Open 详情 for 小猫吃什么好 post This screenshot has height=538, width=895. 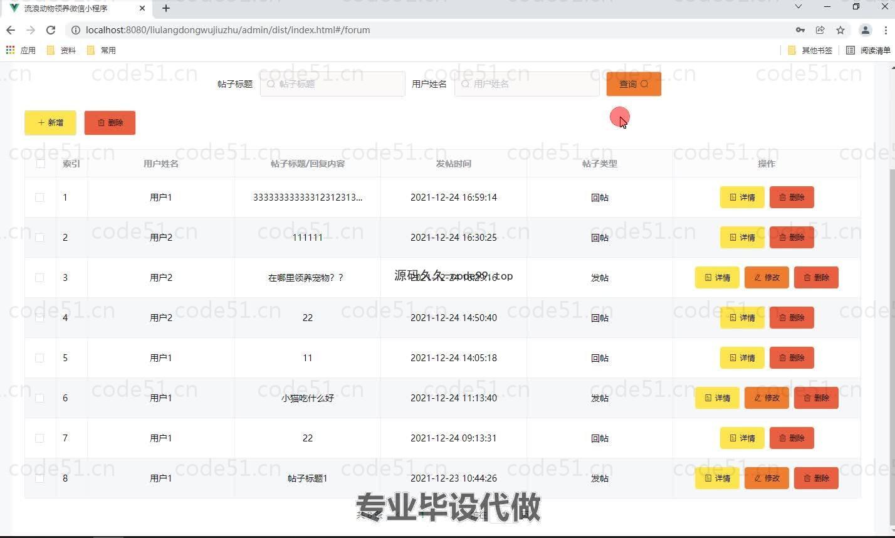[717, 398]
